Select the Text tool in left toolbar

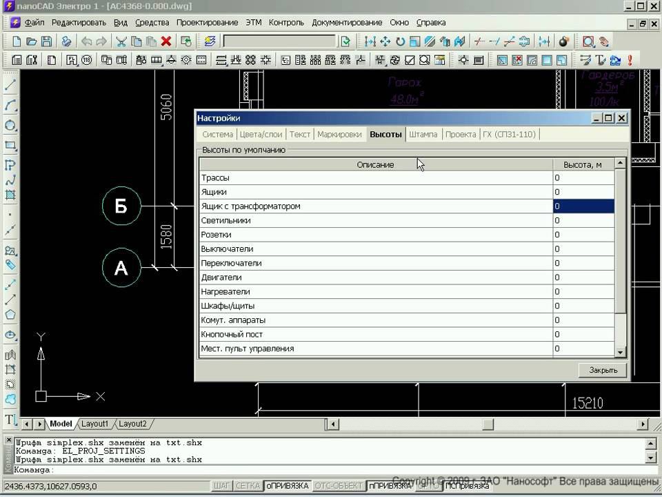click(10, 419)
